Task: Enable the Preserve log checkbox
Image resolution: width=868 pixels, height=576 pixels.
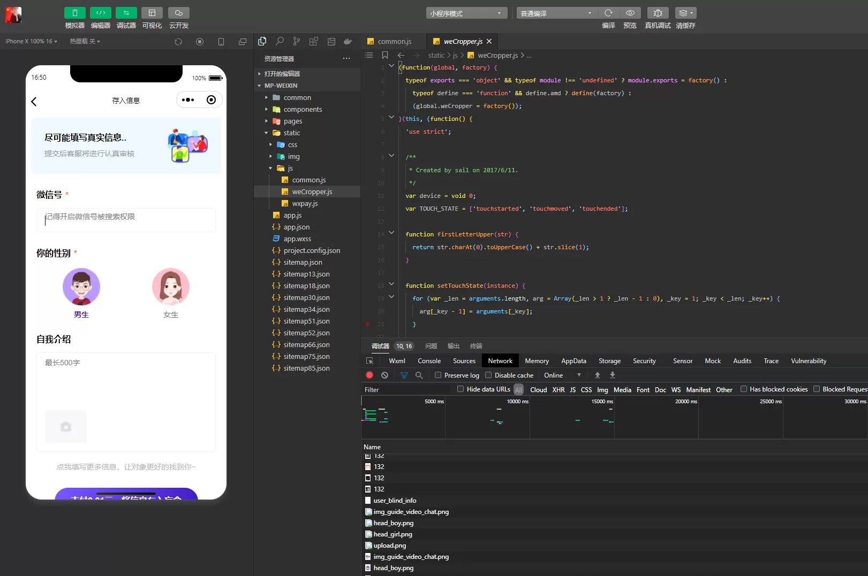Action: pyautogui.click(x=438, y=375)
